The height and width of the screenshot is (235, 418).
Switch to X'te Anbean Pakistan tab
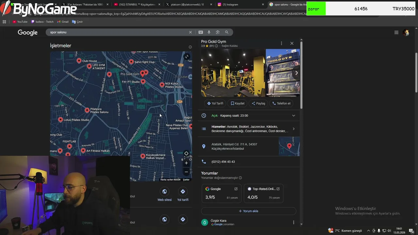(85, 5)
